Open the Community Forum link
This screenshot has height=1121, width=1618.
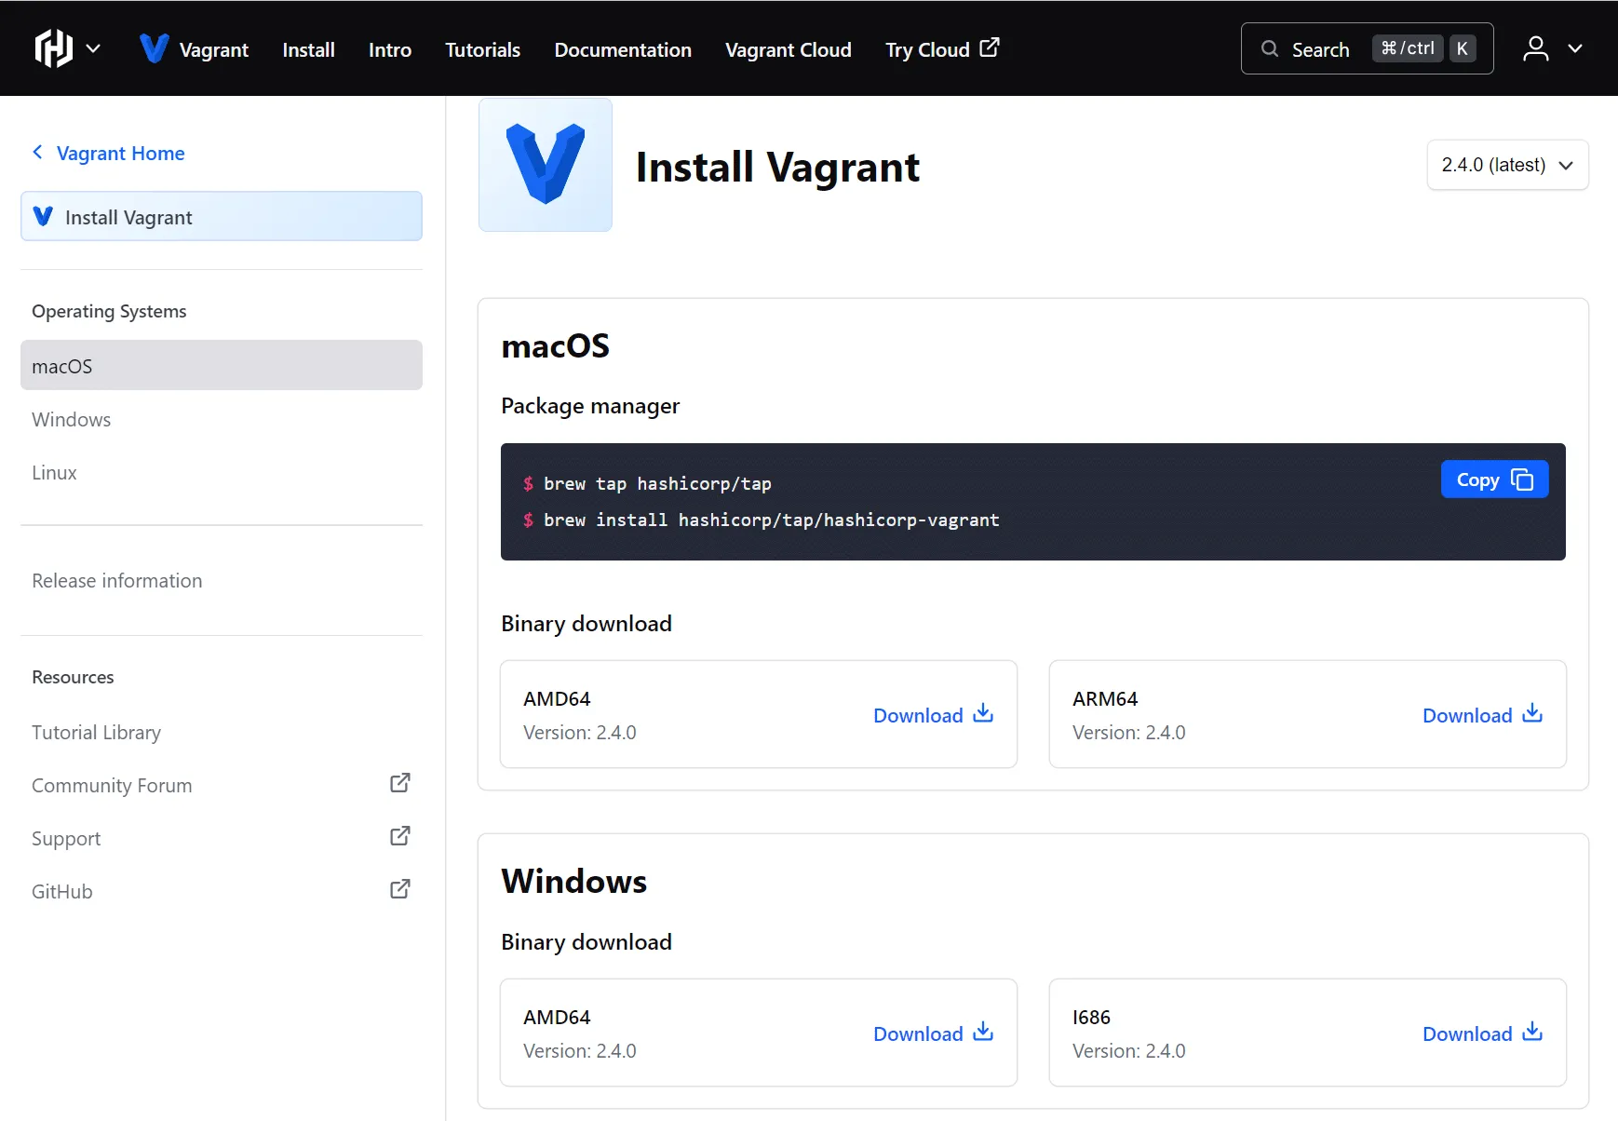pyautogui.click(x=112, y=785)
